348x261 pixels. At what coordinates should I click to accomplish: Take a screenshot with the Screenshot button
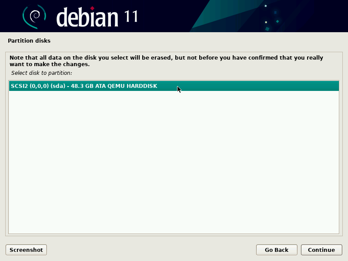(26, 250)
